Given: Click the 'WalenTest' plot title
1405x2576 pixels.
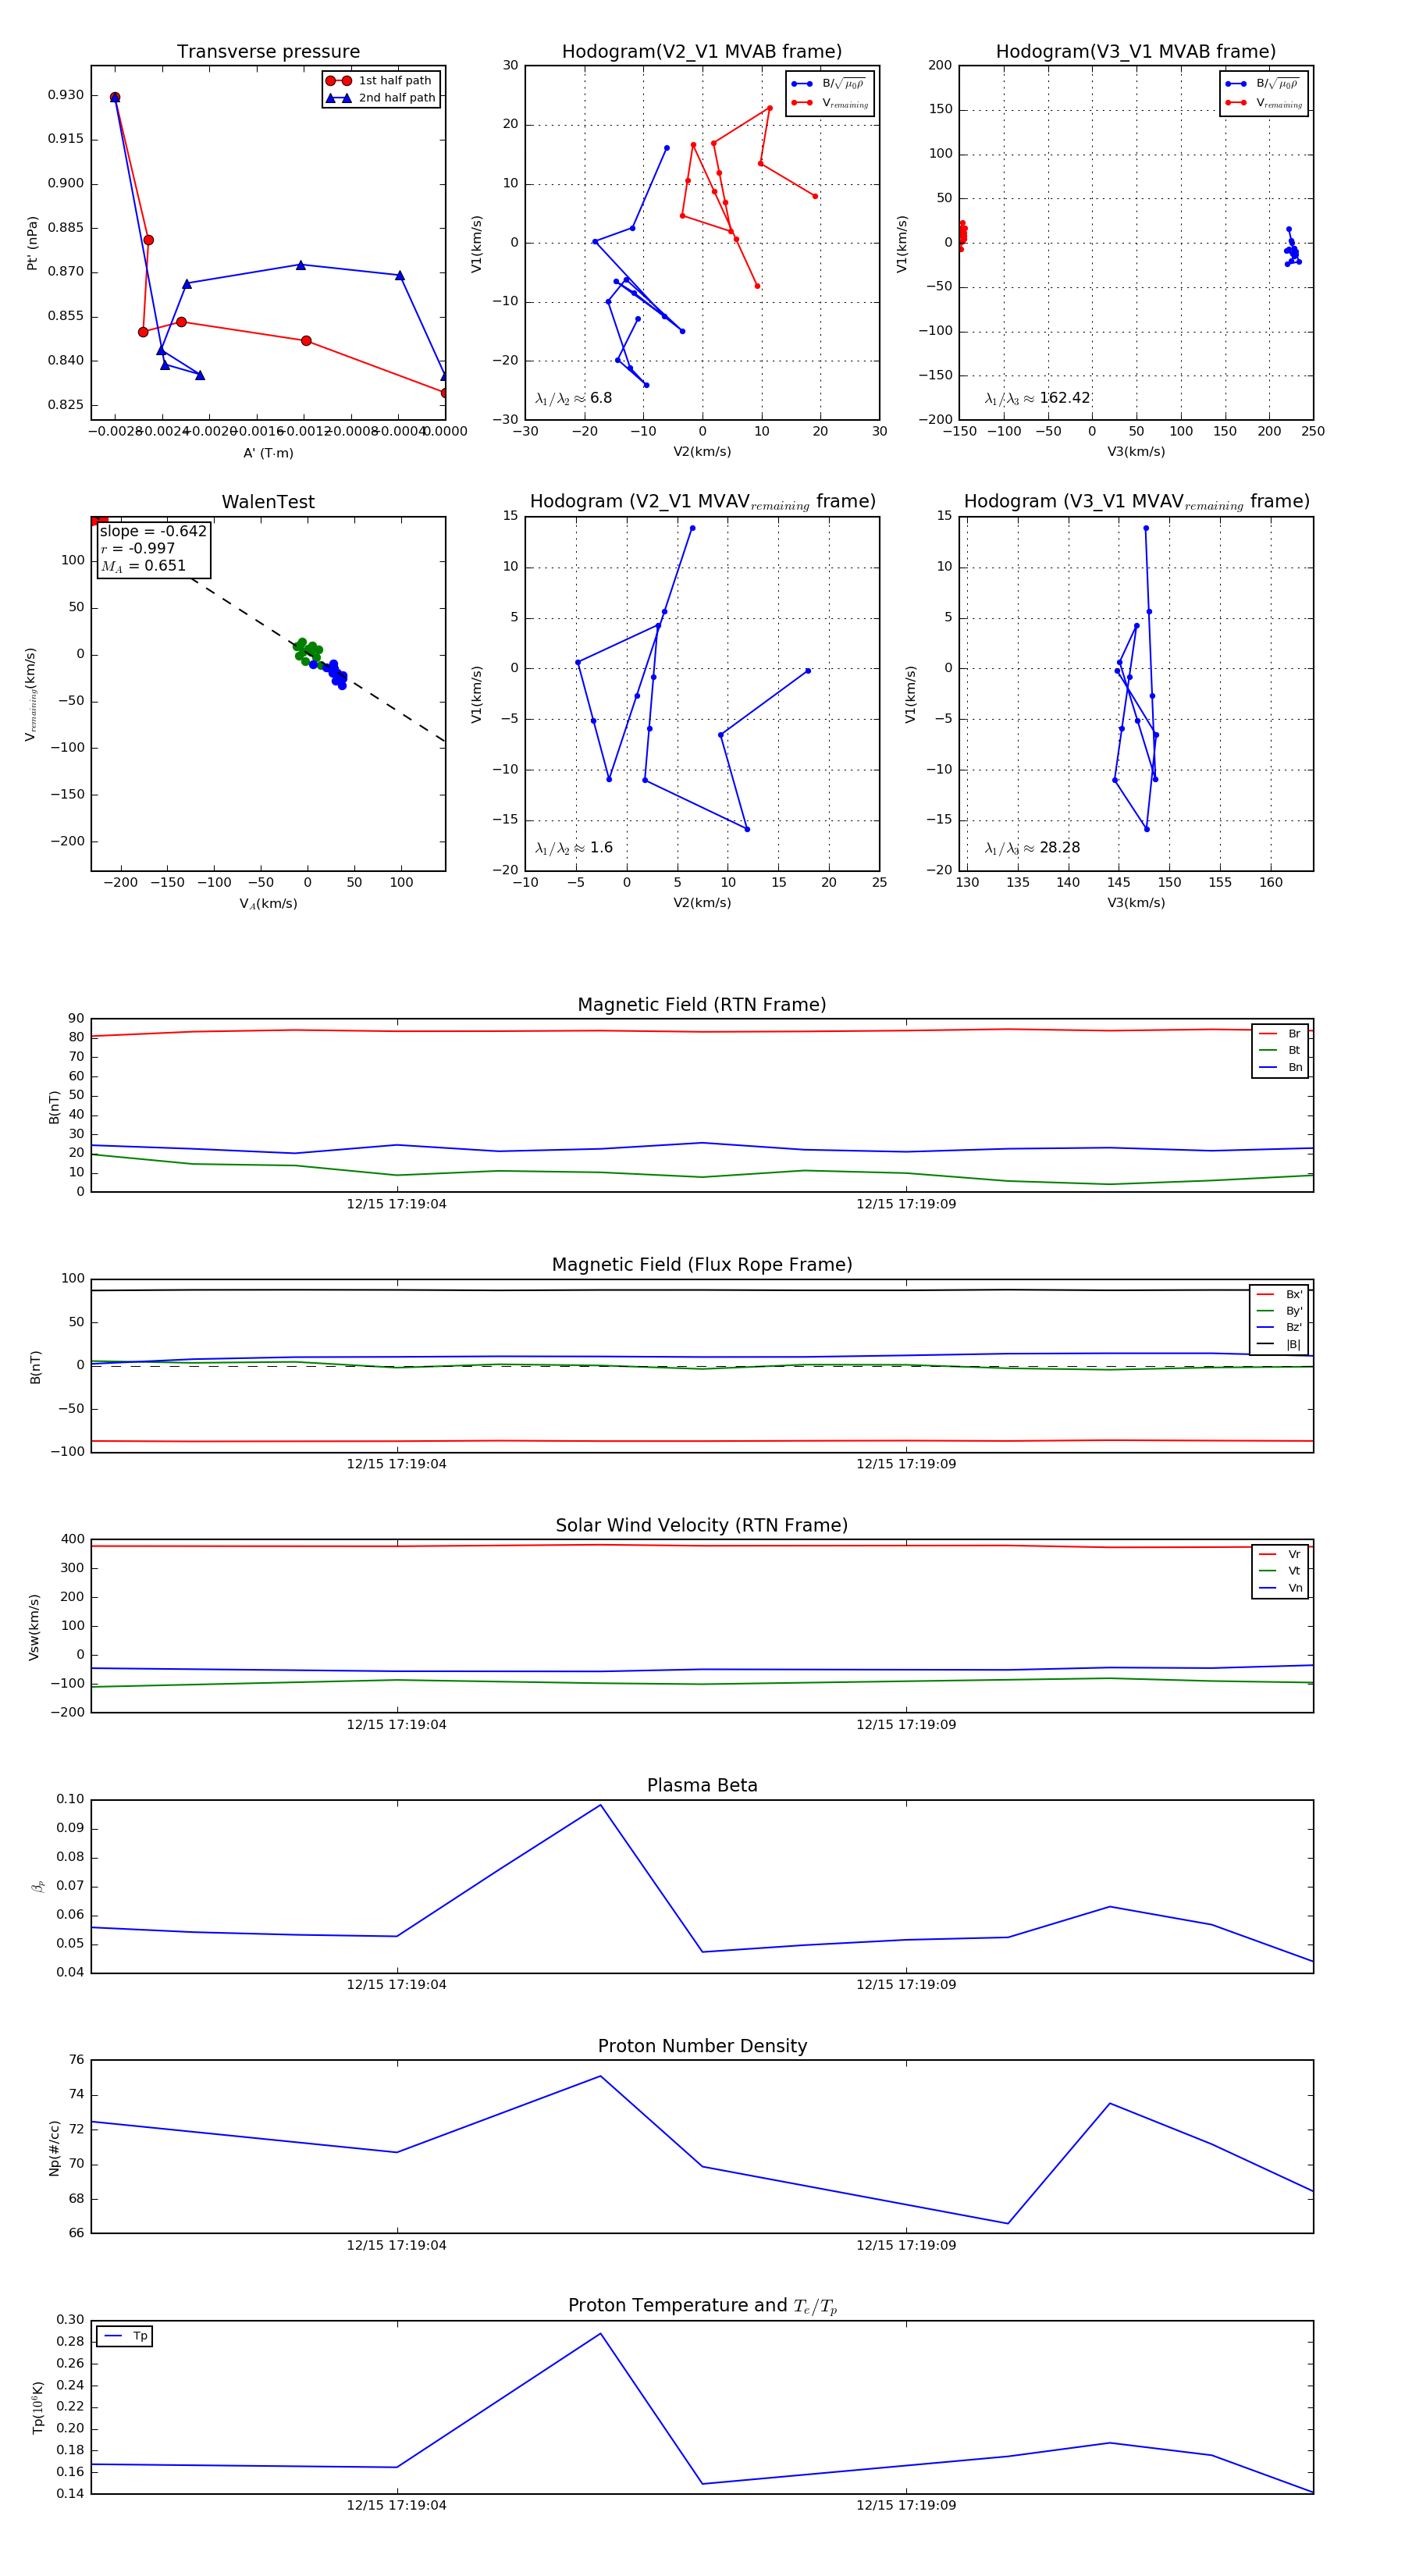Looking at the screenshot, I should tap(268, 502).
